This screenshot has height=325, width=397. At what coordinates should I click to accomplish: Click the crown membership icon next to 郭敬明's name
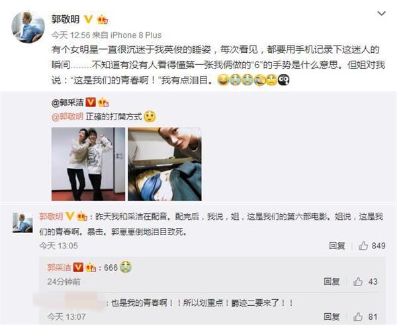[103, 19]
